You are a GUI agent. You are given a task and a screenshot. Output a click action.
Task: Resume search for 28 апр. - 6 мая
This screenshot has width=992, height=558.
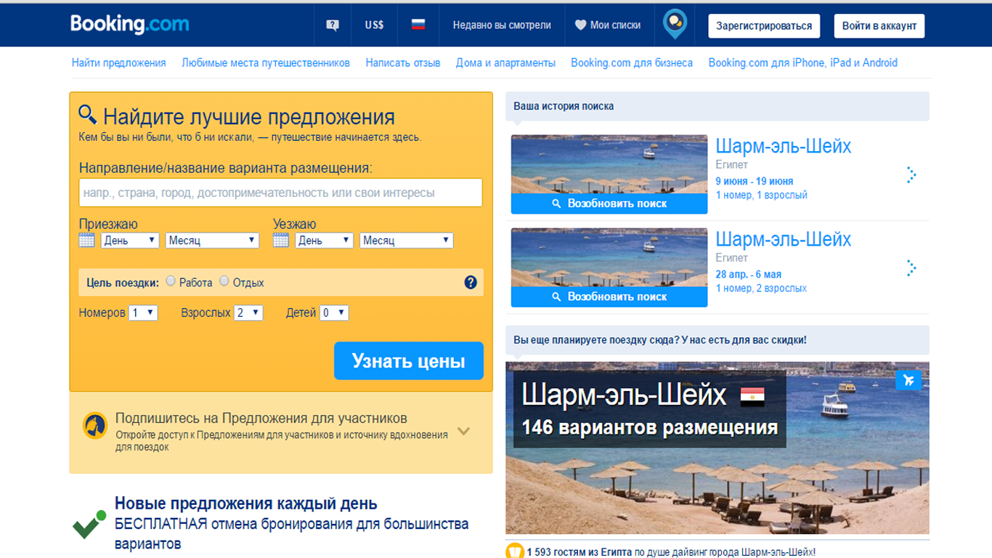click(x=609, y=296)
